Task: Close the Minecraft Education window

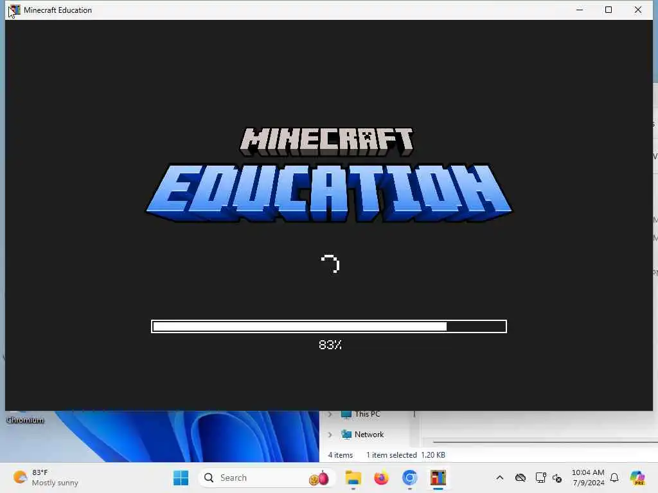Action: point(638,10)
